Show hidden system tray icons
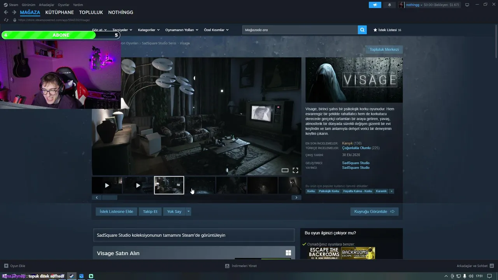 pos(447,276)
